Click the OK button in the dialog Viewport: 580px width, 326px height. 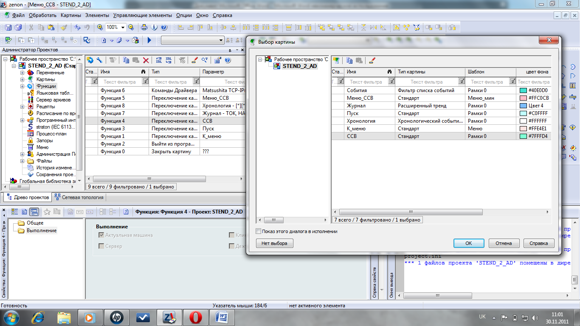468,243
